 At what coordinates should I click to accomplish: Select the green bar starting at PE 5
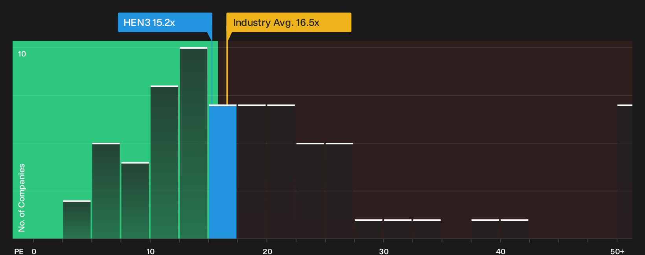click(106, 191)
